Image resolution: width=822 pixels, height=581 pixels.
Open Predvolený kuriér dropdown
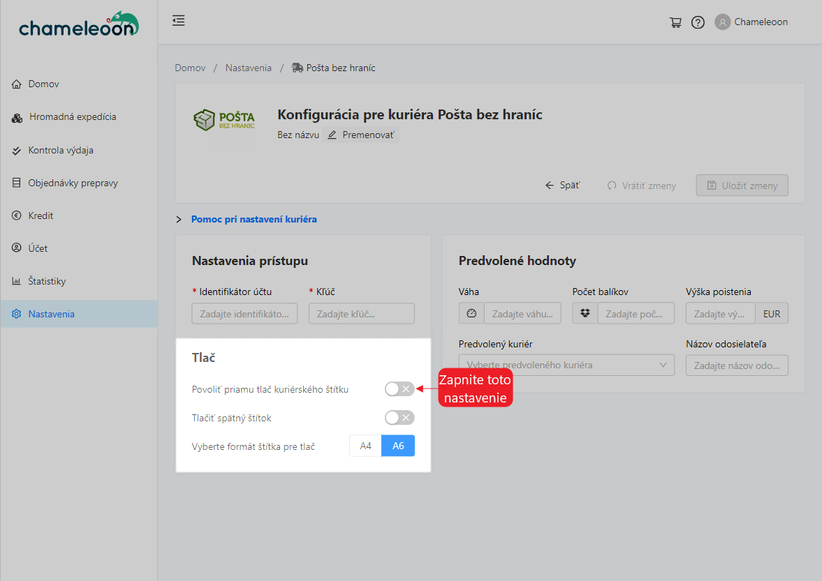(x=566, y=365)
